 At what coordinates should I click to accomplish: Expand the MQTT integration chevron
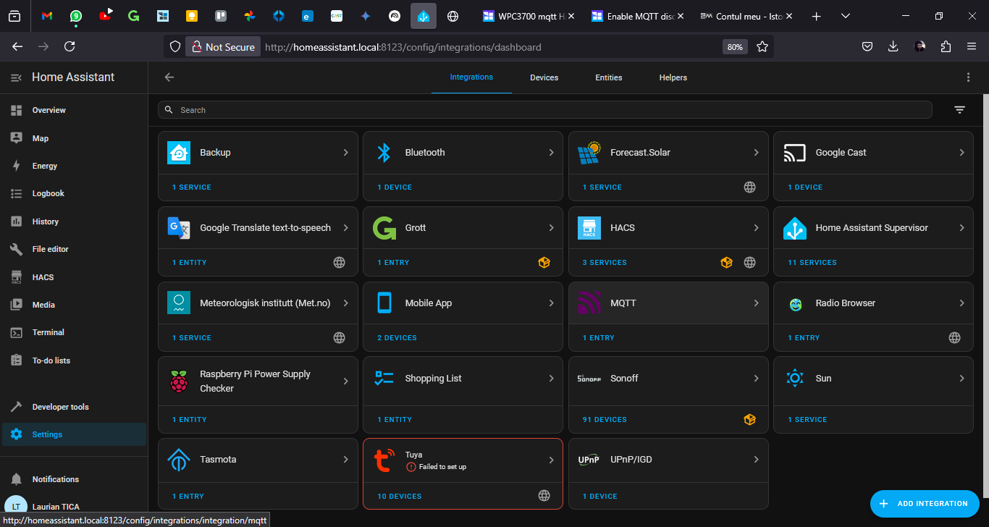[x=756, y=303]
